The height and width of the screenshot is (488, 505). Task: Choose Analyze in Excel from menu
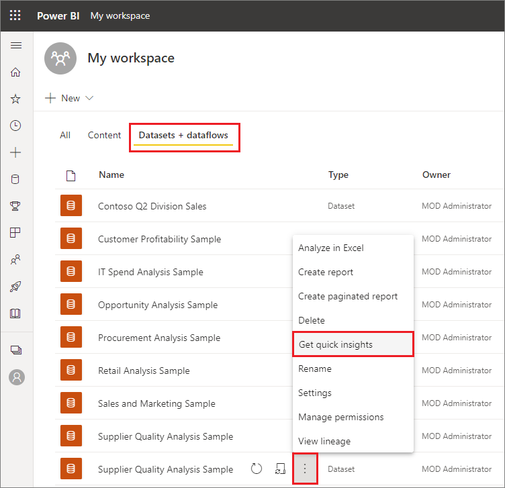click(331, 248)
